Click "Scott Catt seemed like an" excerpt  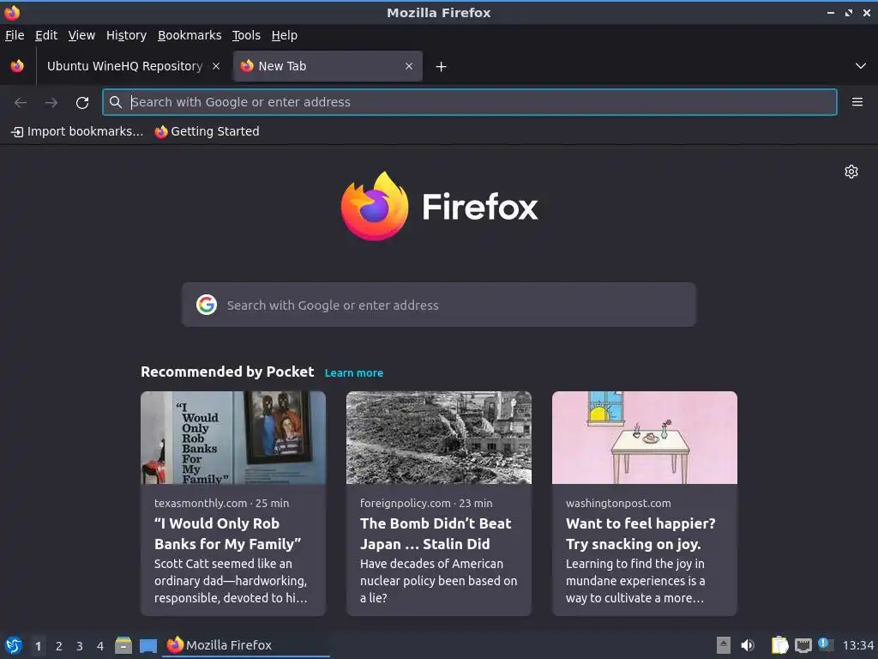pos(231,581)
